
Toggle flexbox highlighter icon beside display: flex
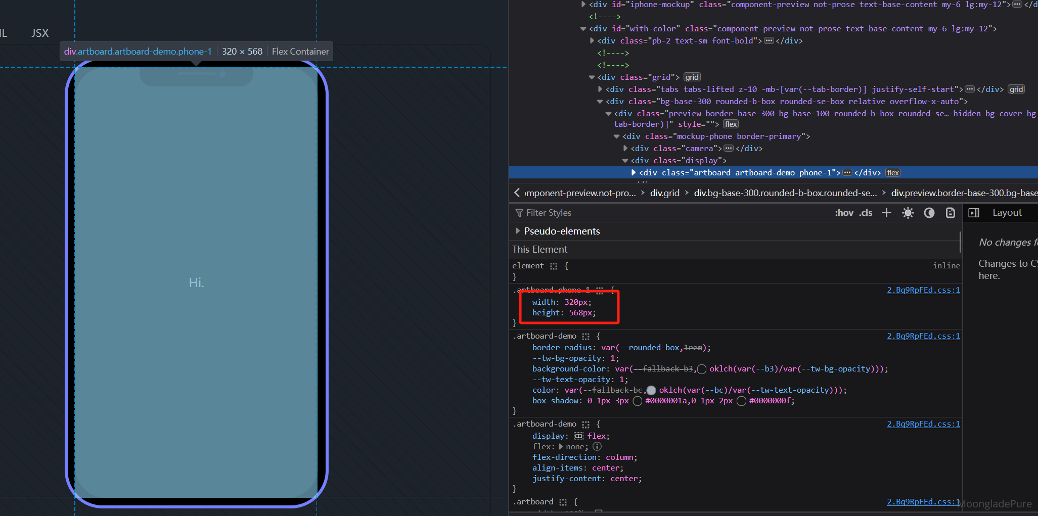tap(578, 436)
